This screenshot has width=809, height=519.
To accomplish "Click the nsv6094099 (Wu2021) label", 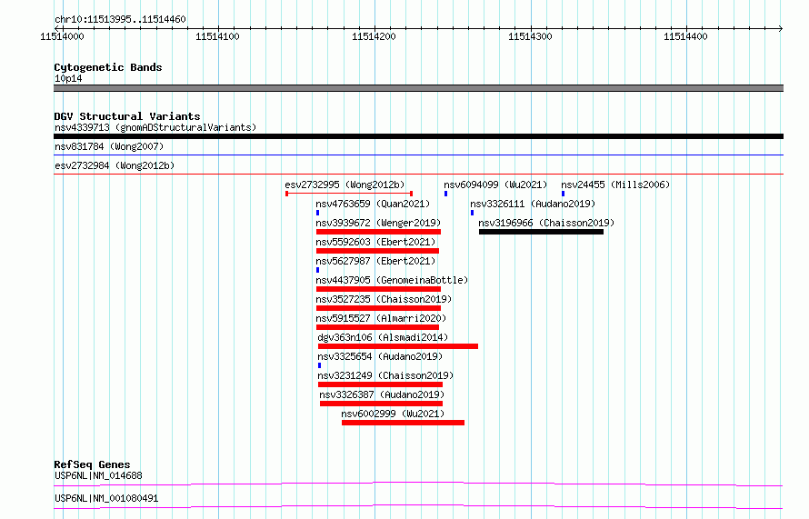I will [495, 185].
